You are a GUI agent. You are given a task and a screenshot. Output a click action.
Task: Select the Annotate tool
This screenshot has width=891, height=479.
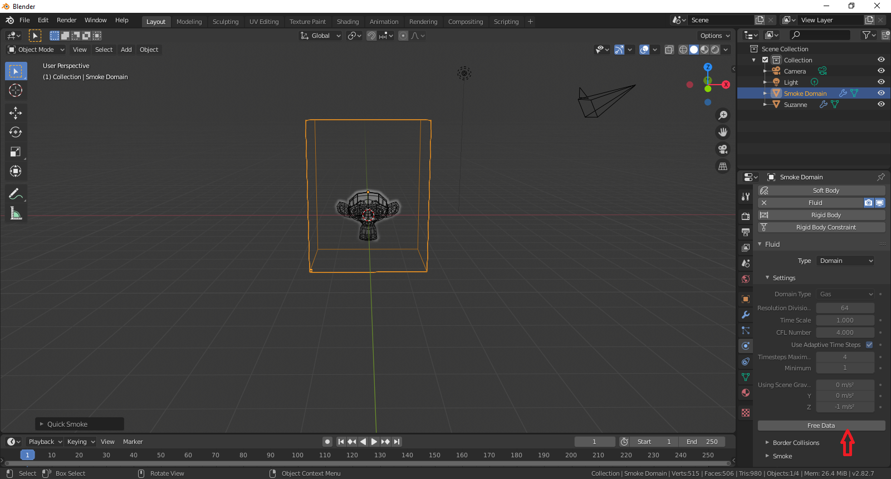(16, 194)
